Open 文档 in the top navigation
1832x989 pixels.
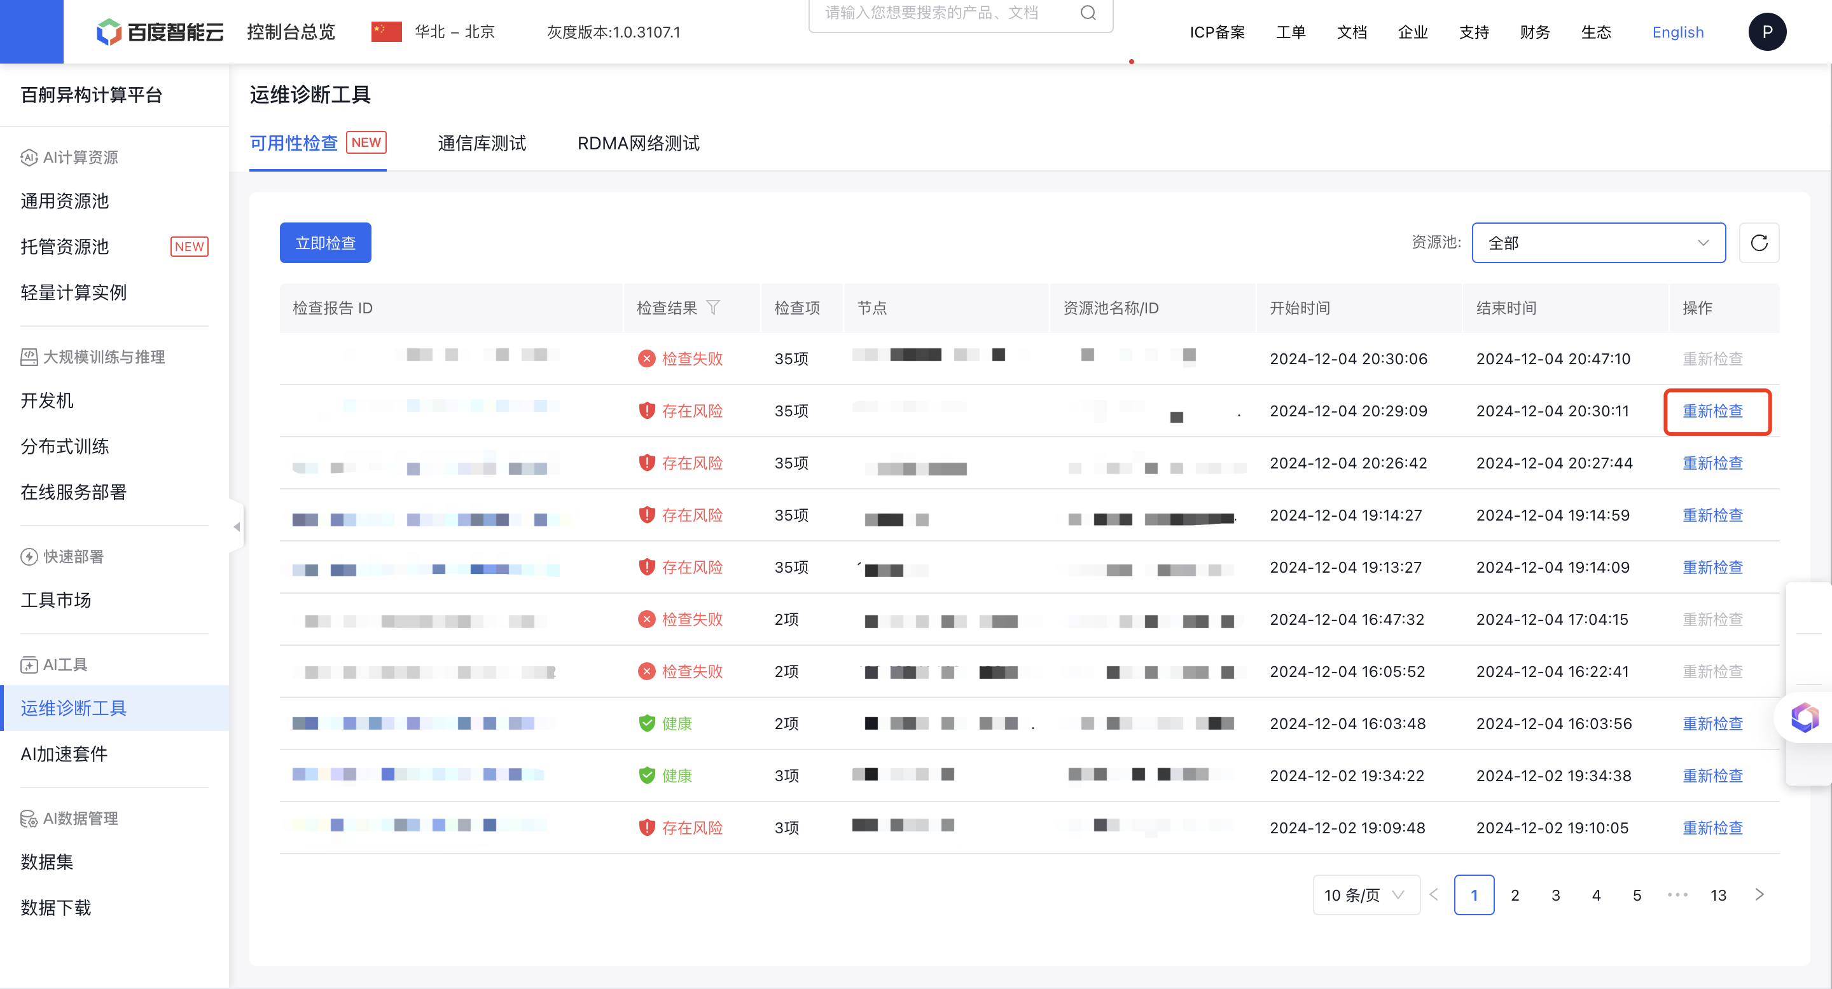1352,32
